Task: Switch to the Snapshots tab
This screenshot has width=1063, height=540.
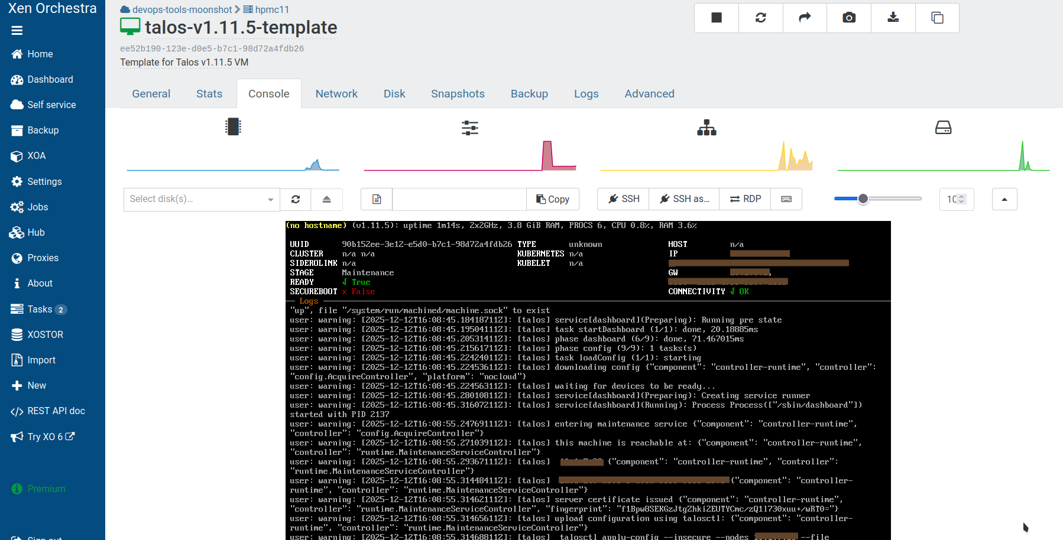Action: [458, 93]
